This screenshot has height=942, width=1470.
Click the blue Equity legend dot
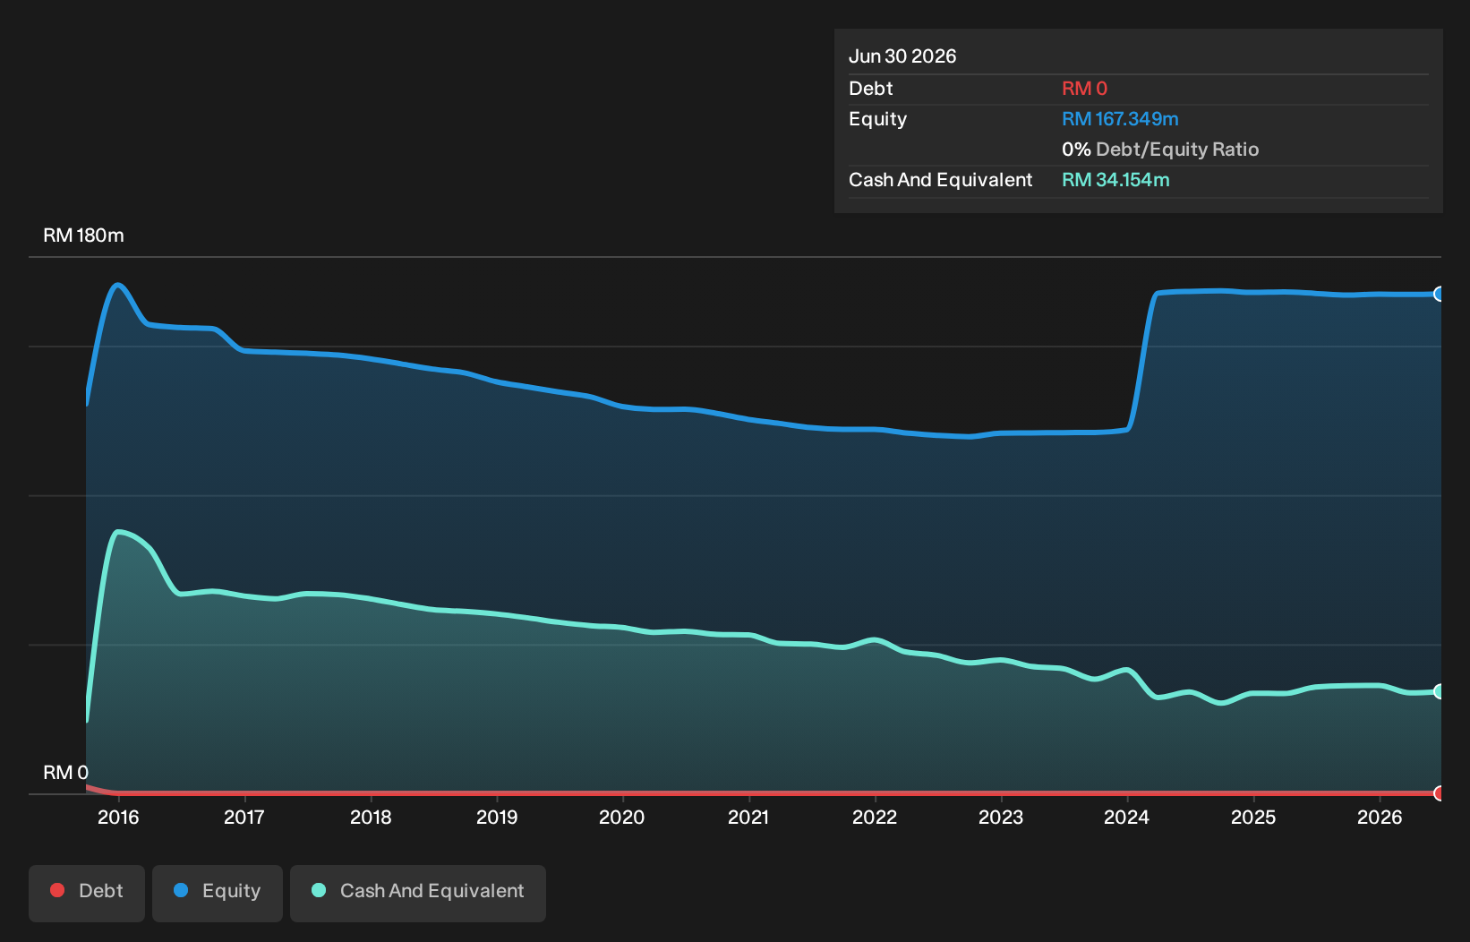click(x=181, y=890)
